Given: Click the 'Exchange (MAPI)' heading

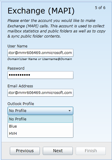Looking at the screenshot, I should click(x=41, y=11).
